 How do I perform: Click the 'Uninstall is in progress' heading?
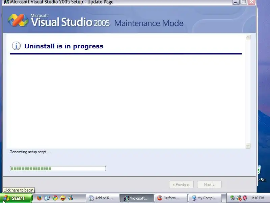click(64, 46)
